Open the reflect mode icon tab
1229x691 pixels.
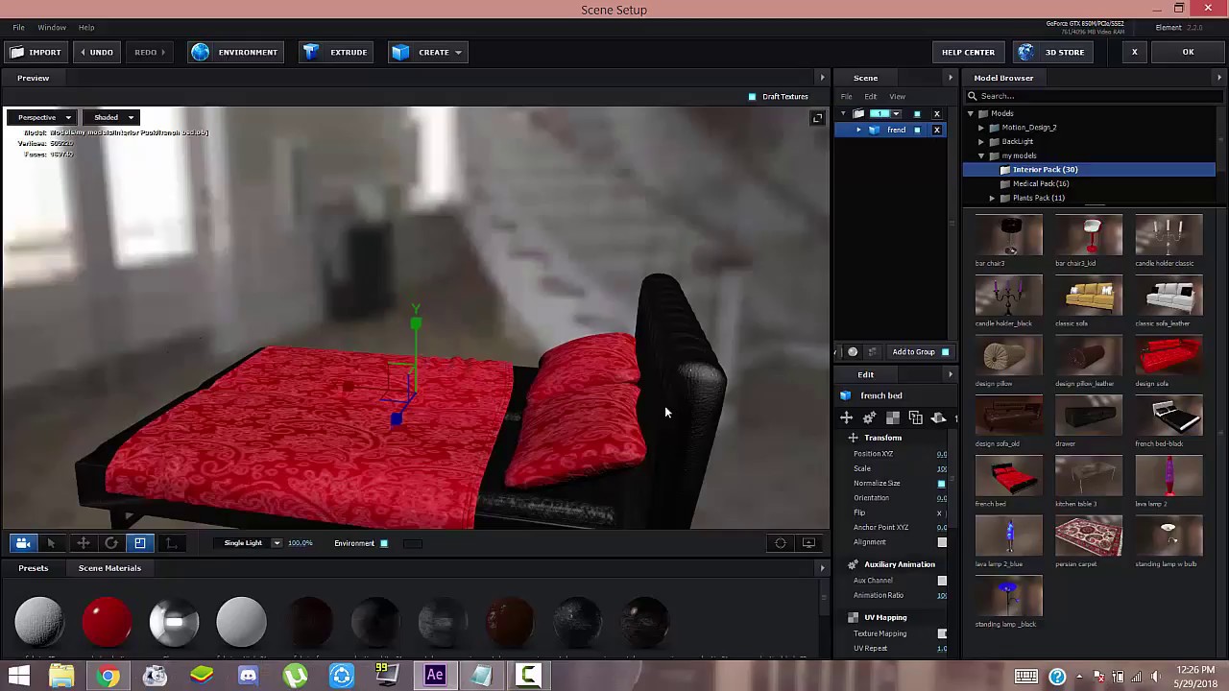[x=938, y=417]
